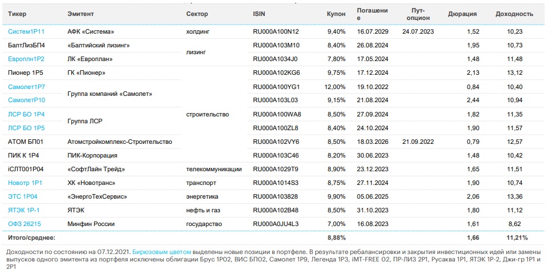Click the 12,00% coupon value
Screen dimensions: 548x274
click(335, 87)
